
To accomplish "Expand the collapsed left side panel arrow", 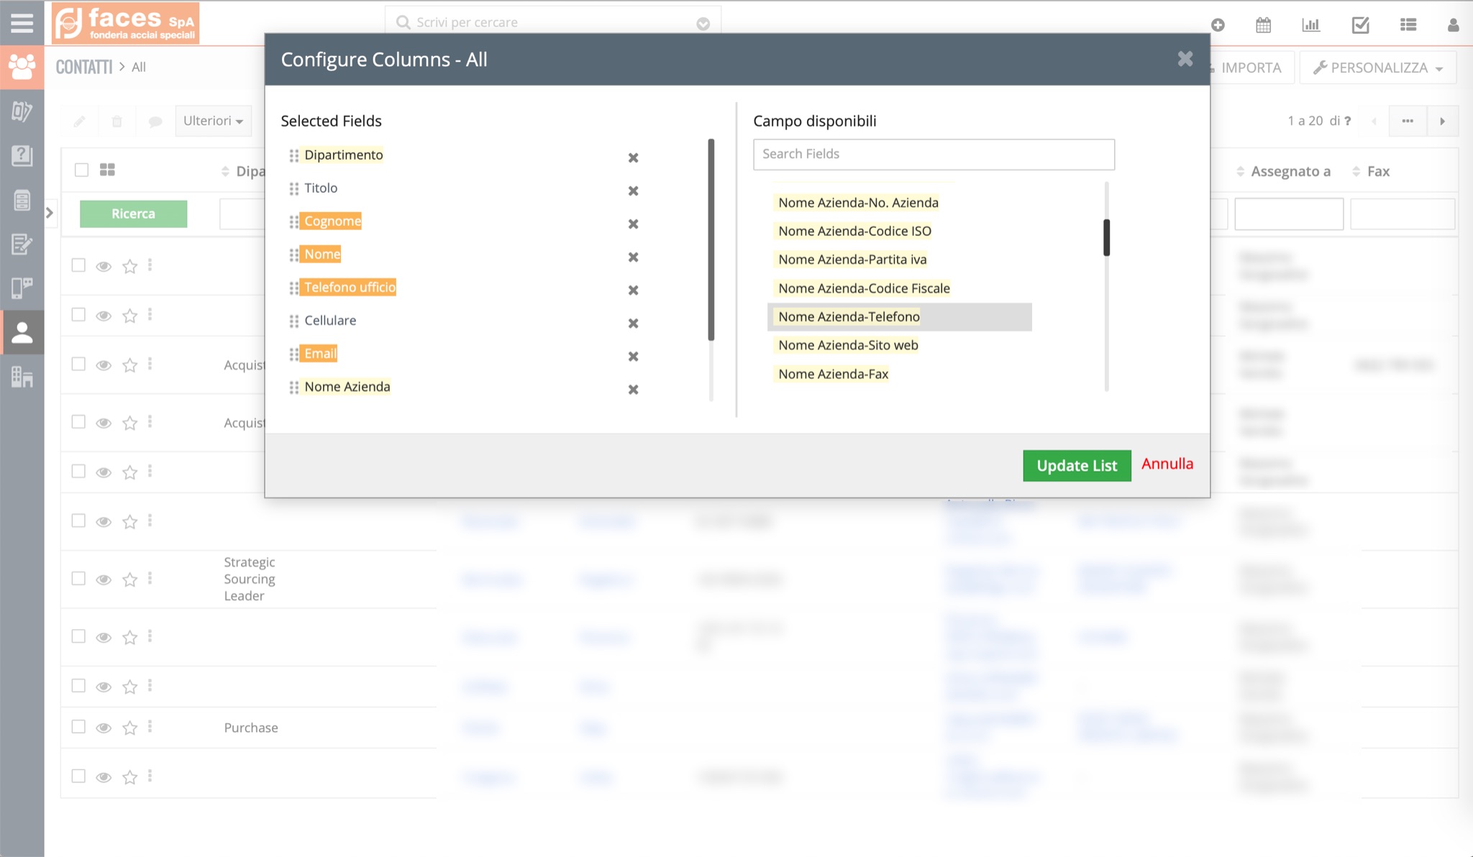I will [x=50, y=213].
